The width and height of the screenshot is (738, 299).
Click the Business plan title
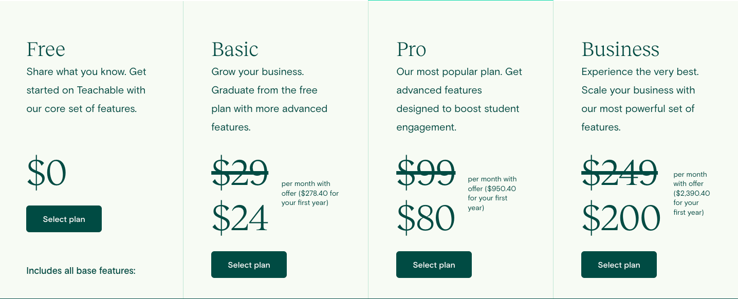click(x=620, y=49)
